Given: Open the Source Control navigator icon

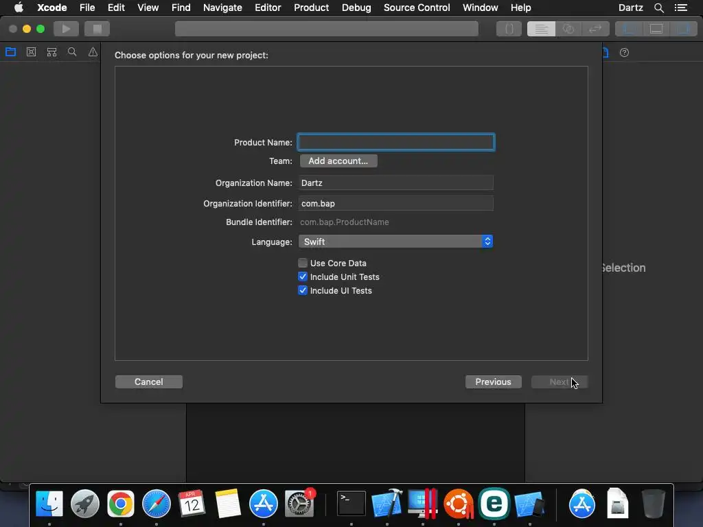Looking at the screenshot, I should pos(31,52).
